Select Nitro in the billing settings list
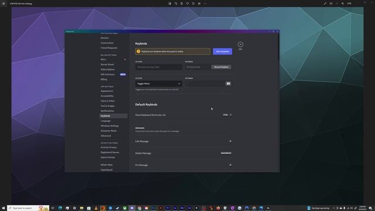Image resolution: width=375 pixels, height=211 pixels. (103, 59)
